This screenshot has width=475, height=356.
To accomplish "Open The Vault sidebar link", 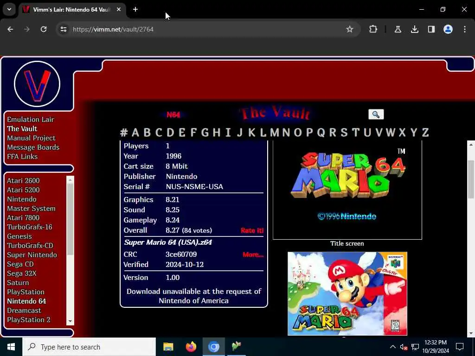I will (x=22, y=129).
